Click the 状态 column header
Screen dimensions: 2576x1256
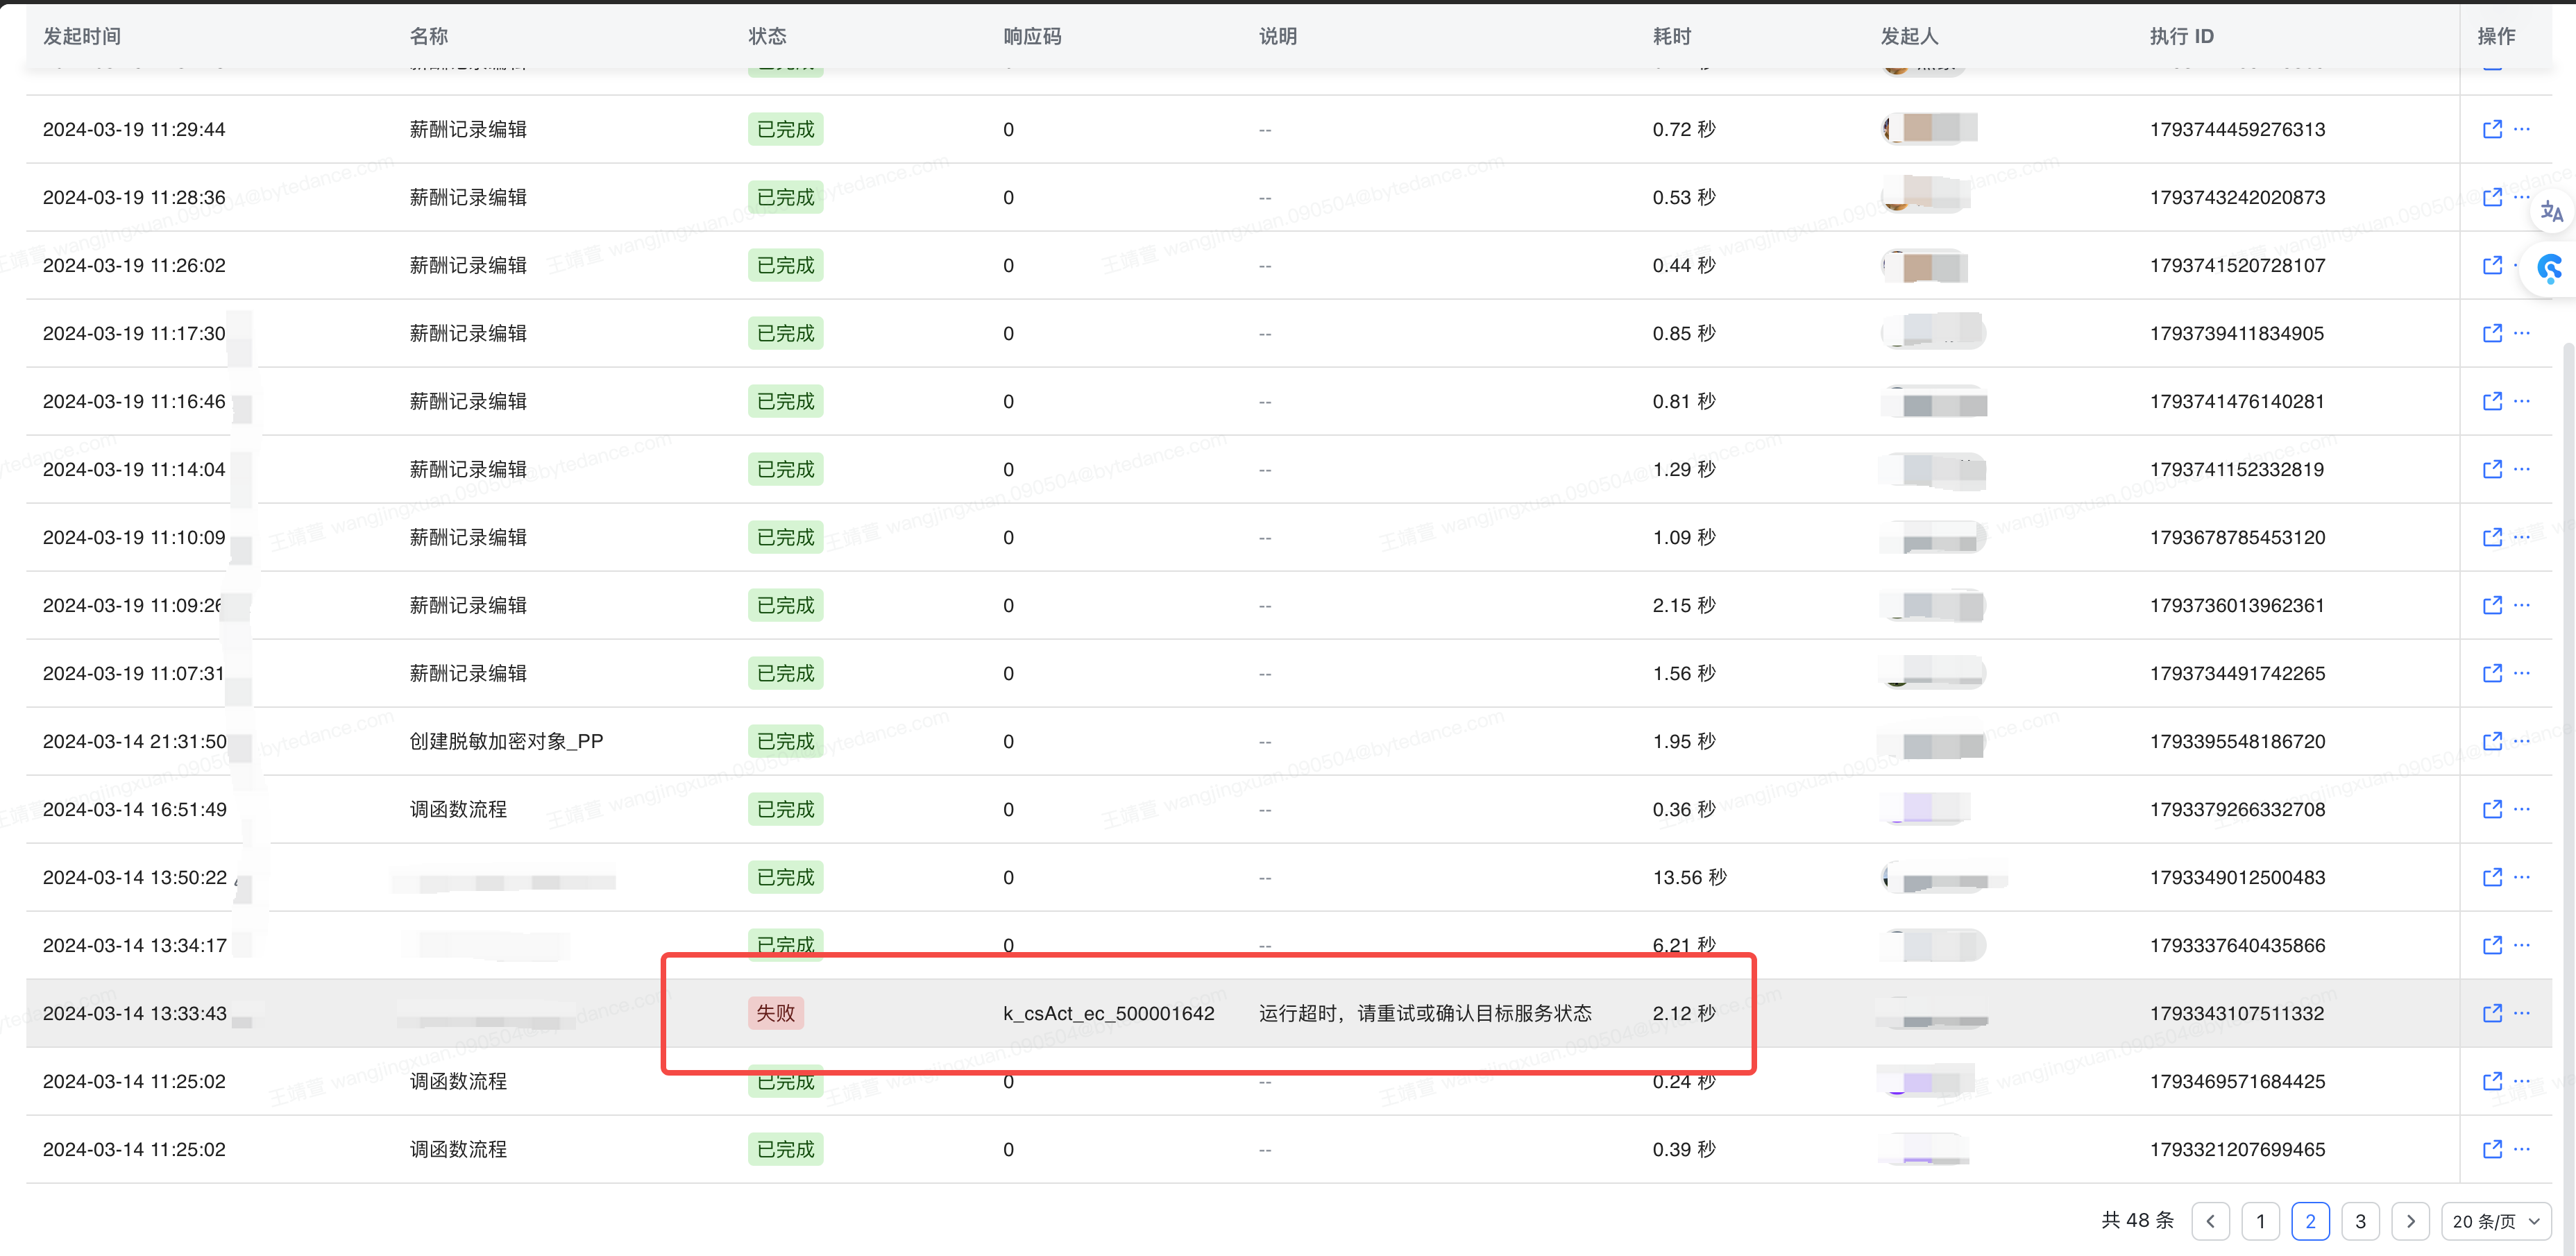[x=767, y=36]
